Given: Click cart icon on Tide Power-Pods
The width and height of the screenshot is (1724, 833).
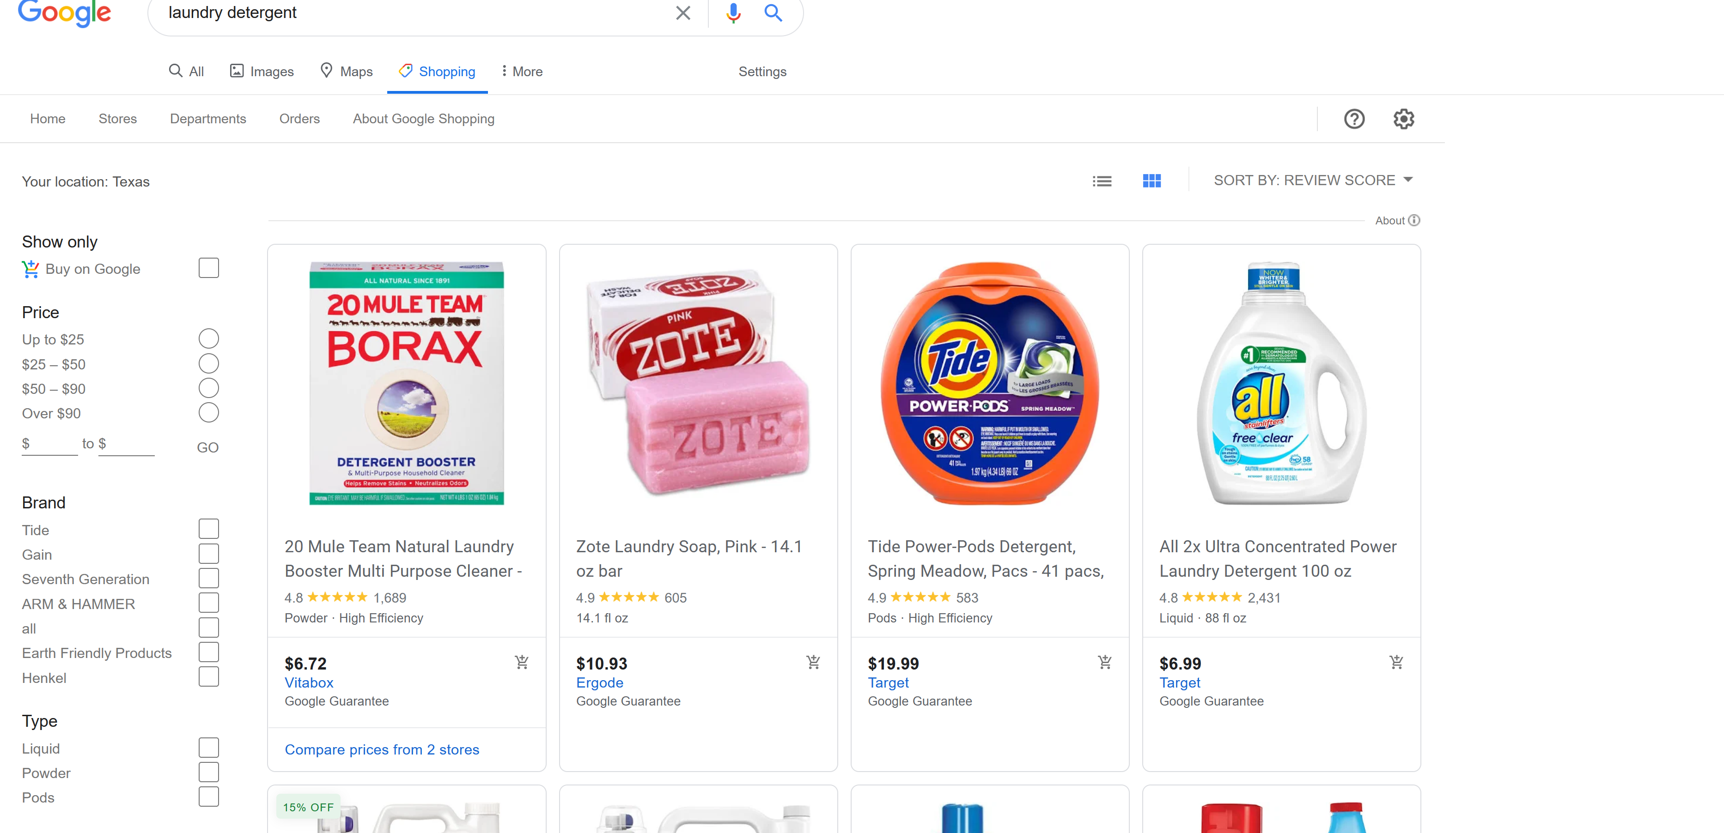Looking at the screenshot, I should 1104,662.
